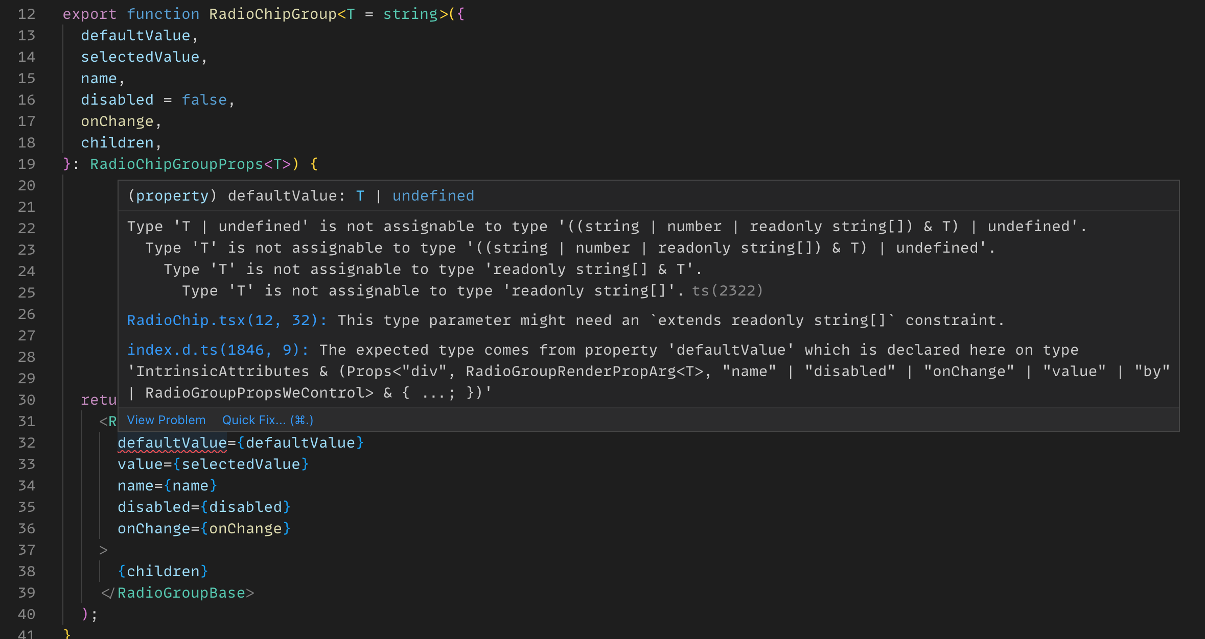Click the {children} expression
The image size is (1205, 639).
[163, 572]
